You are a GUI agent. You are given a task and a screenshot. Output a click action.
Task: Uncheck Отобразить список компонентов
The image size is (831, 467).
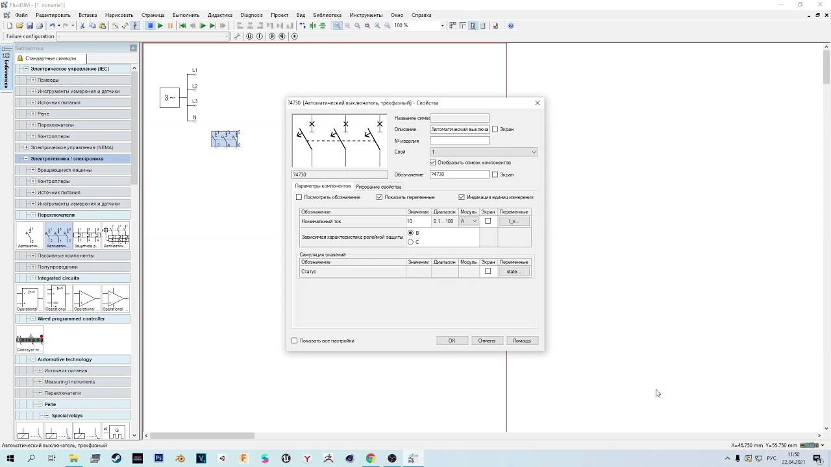[433, 163]
